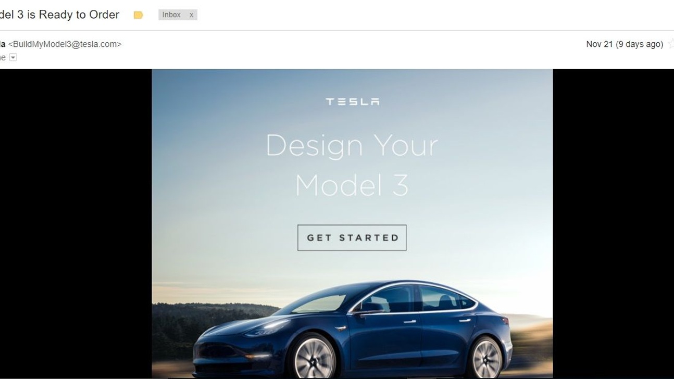Click the 'Nov 21 (9 days ago)' timestamp

[x=625, y=44]
